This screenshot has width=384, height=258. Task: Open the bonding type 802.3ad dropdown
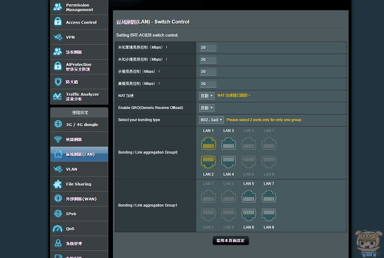click(211, 119)
